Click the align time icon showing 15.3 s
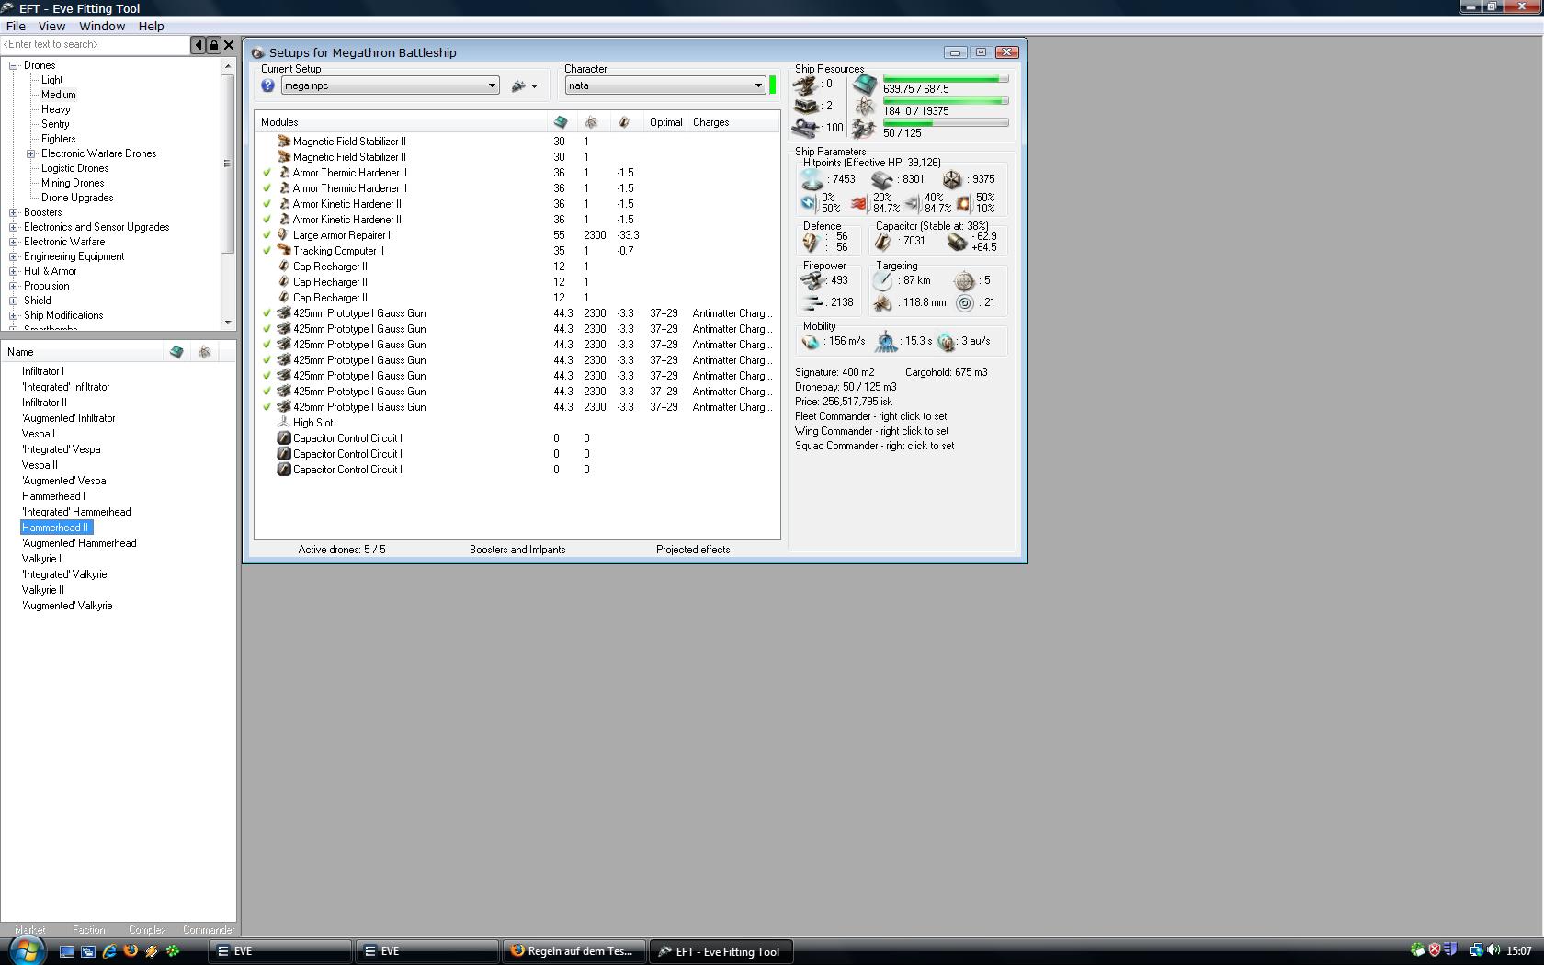 [x=886, y=342]
